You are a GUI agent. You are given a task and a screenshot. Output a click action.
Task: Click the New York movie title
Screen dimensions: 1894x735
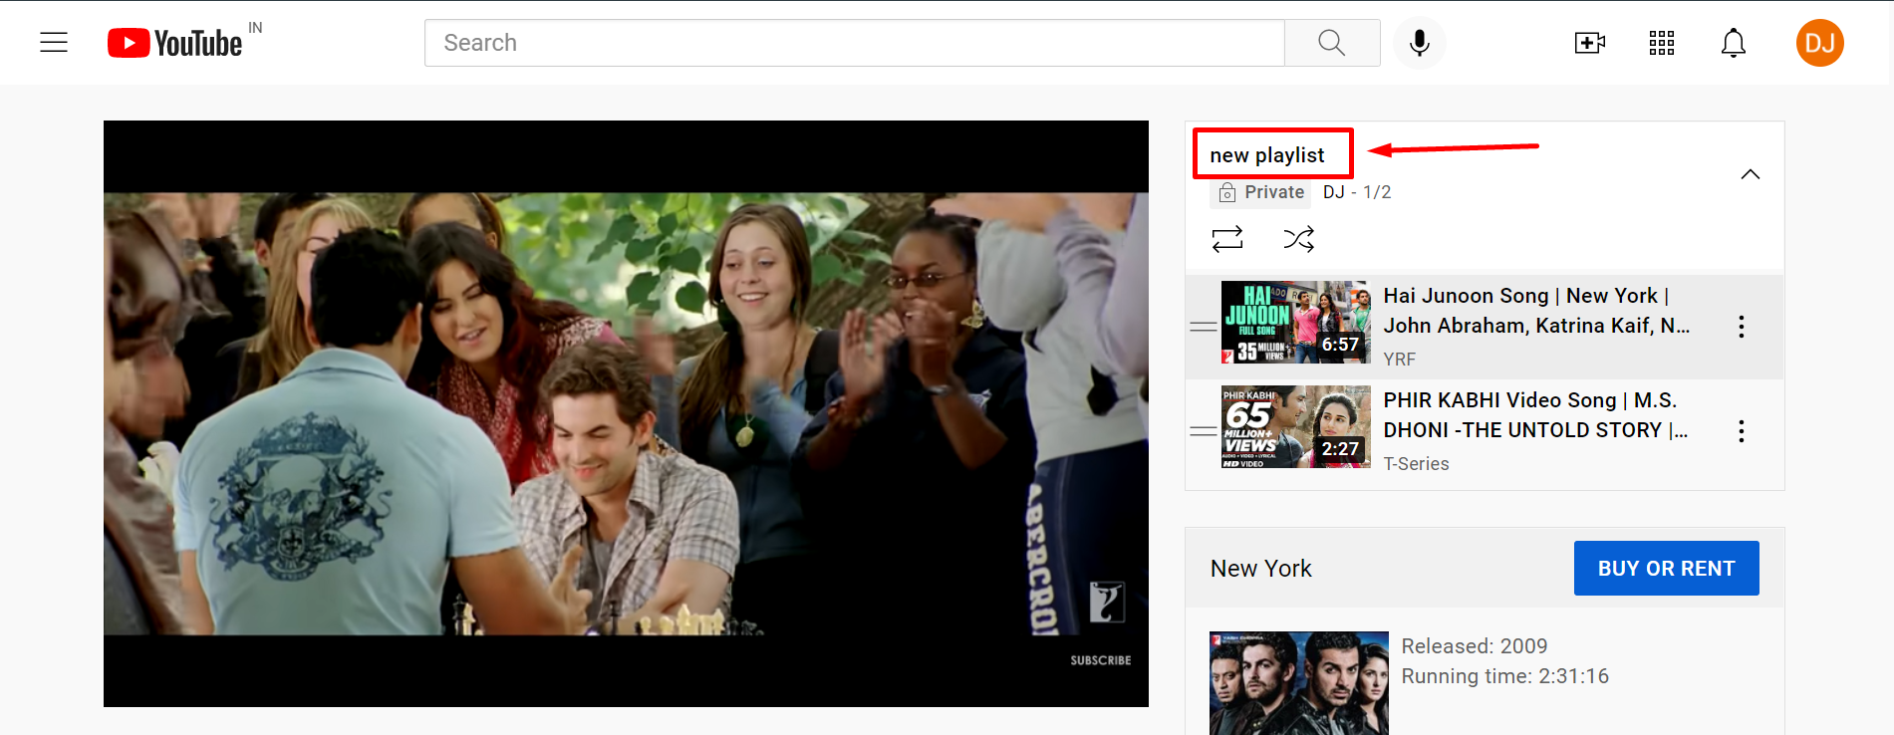[x=1261, y=569]
